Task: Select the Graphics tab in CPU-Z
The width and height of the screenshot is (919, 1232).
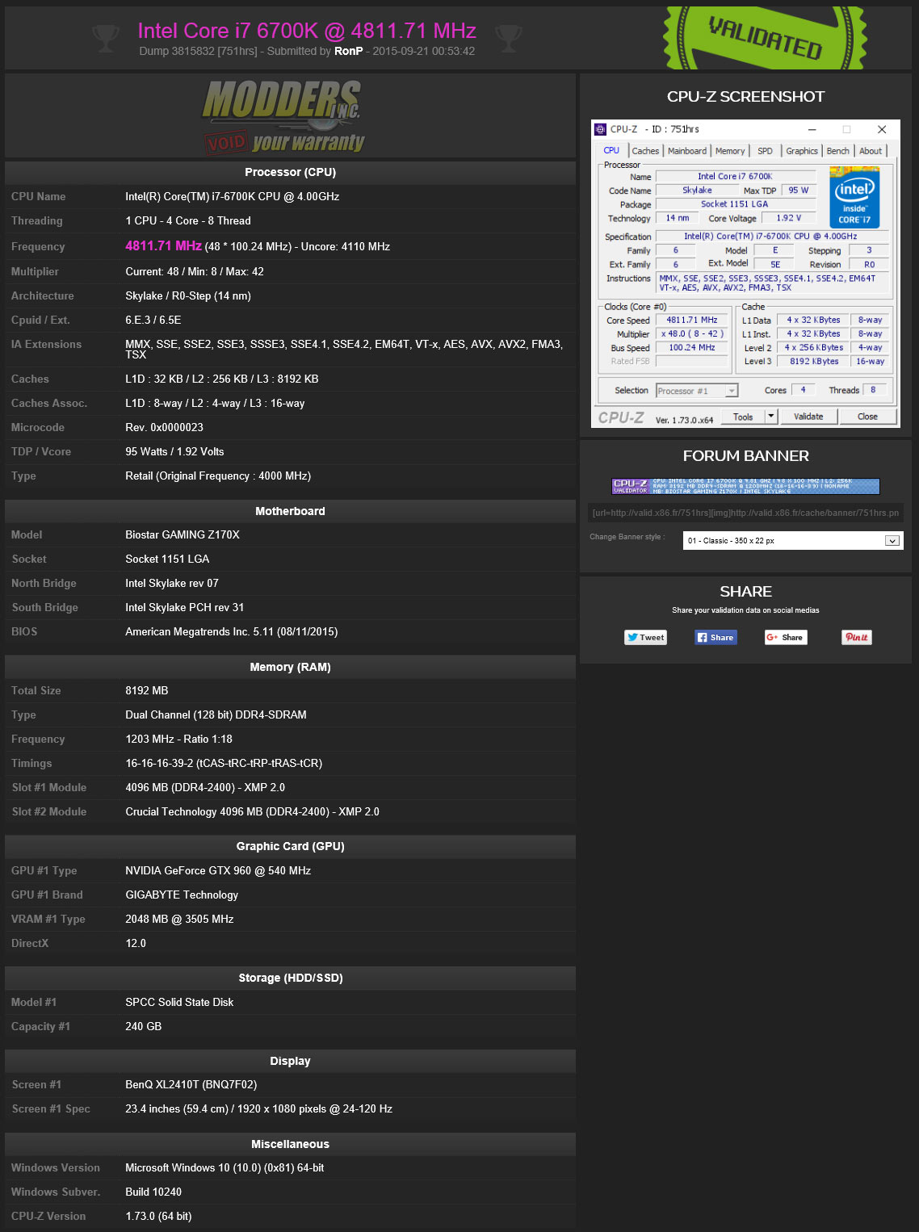Action: pos(802,151)
